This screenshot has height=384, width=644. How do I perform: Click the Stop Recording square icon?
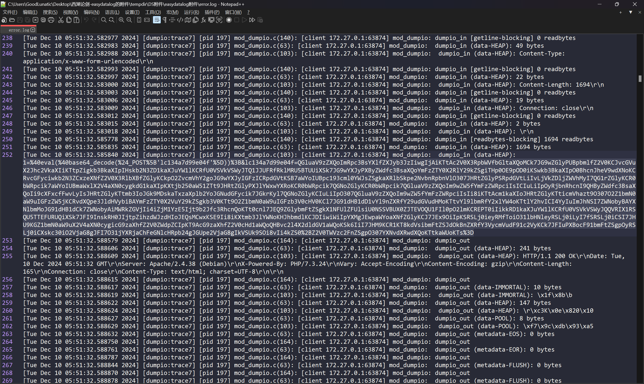click(x=237, y=20)
